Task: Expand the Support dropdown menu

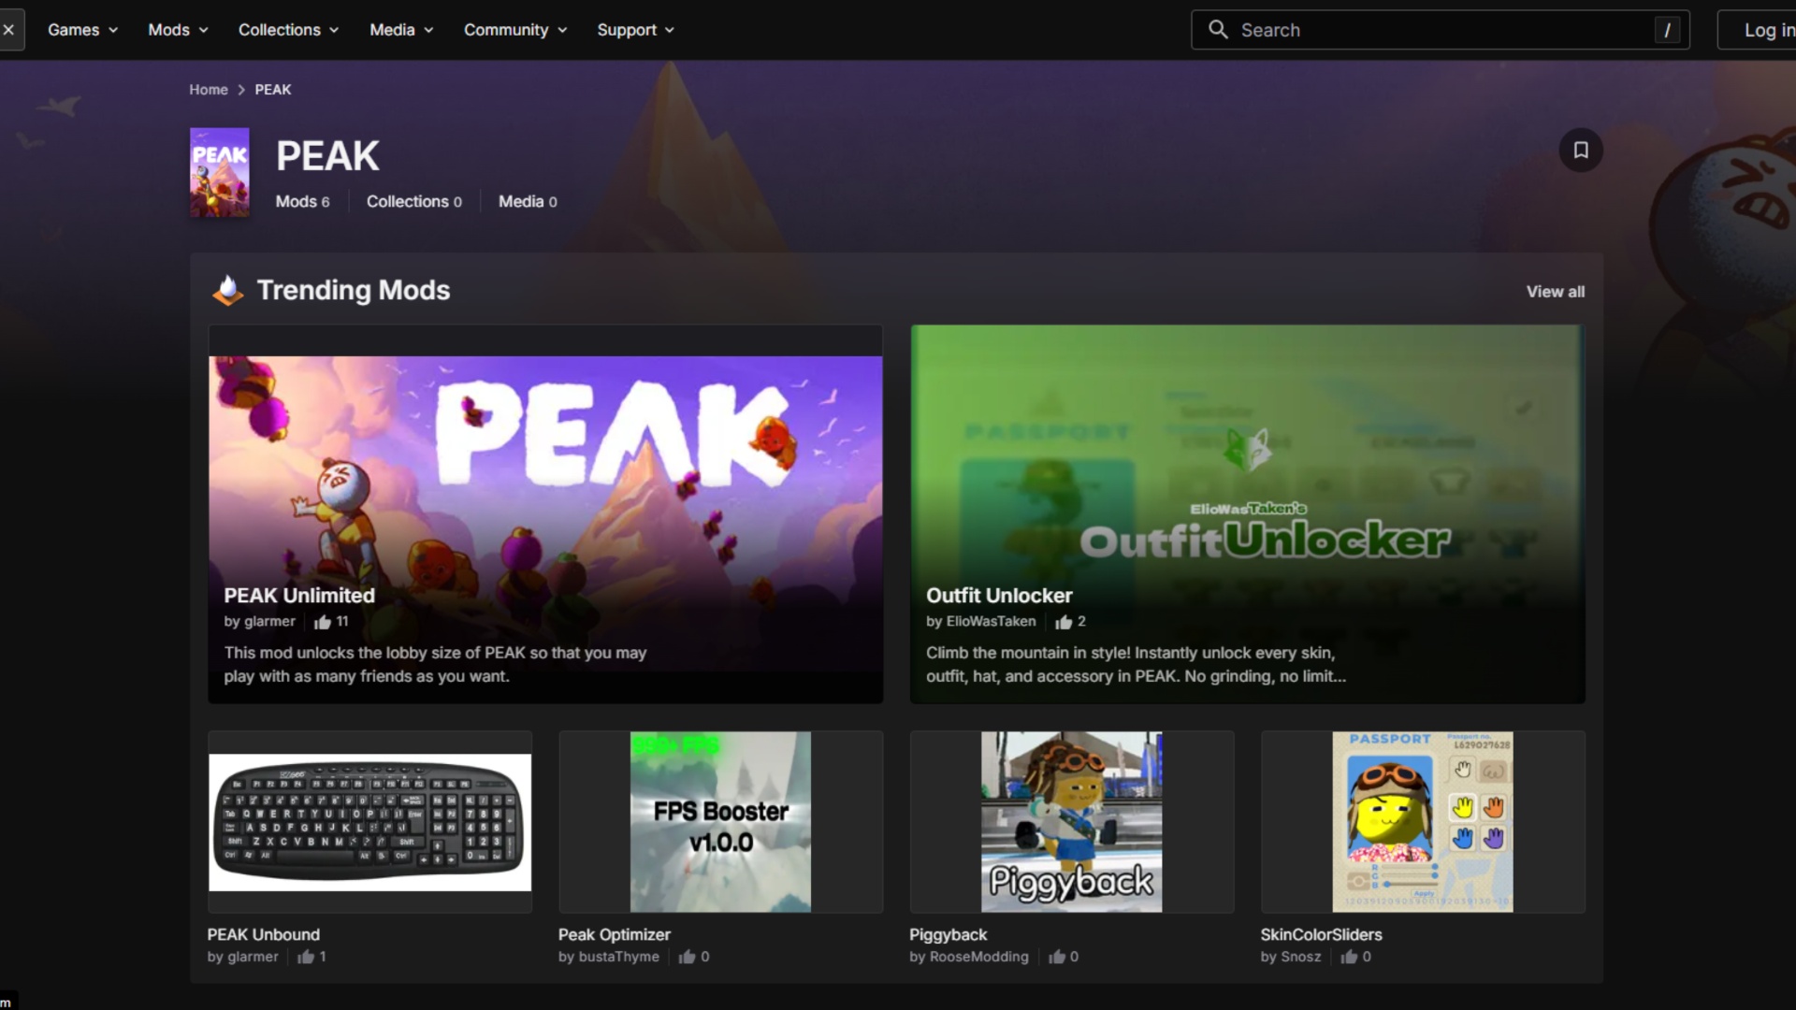Action: click(636, 30)
